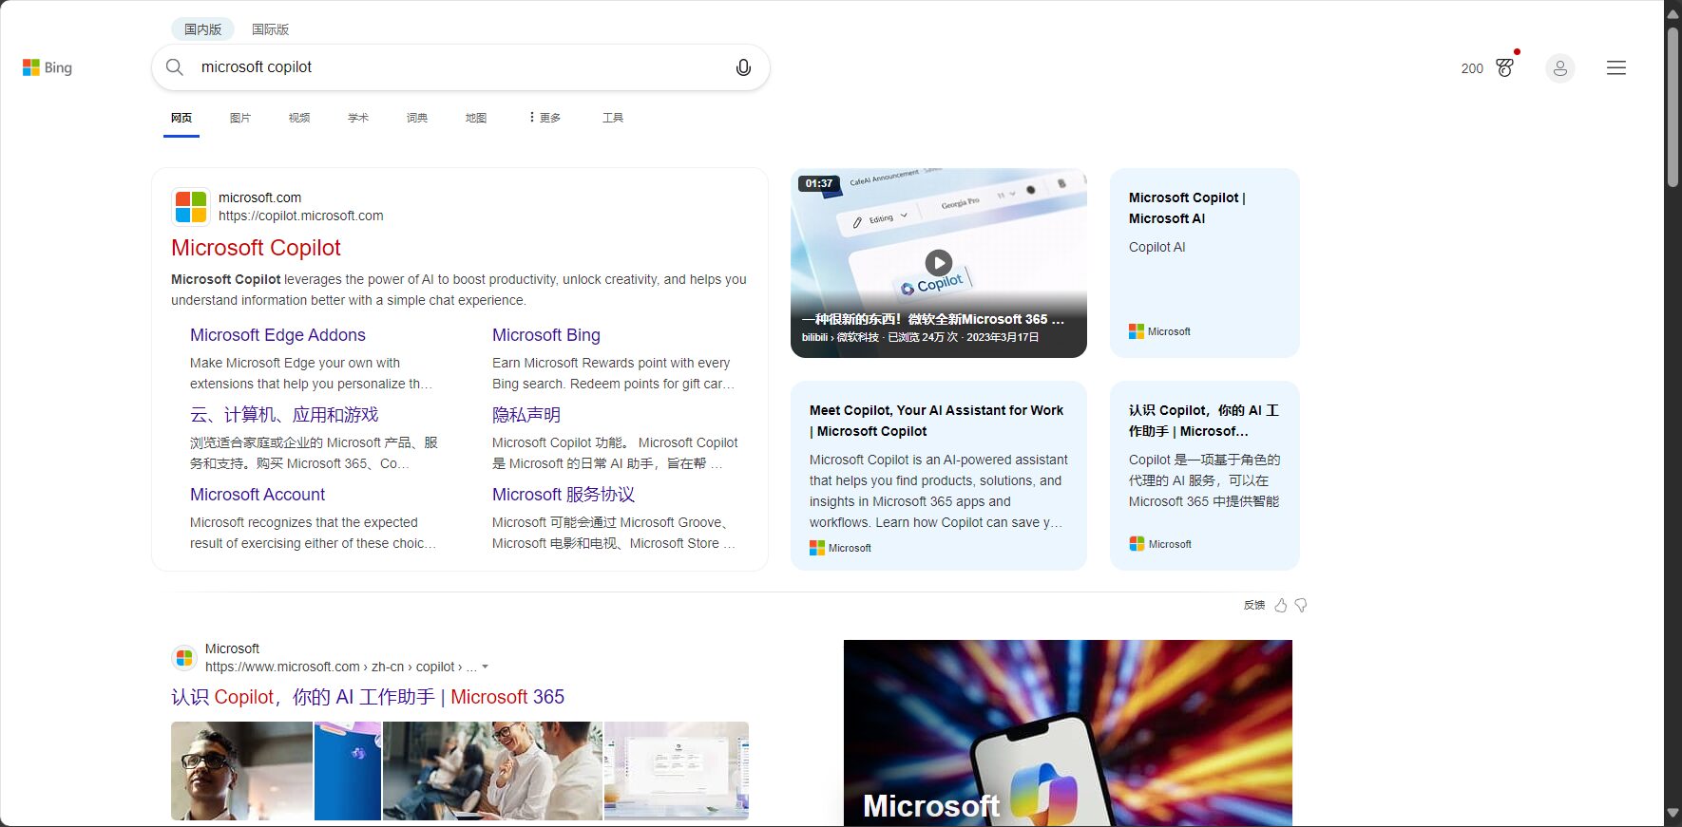
Task: Open the app window screenshot thumbnail
Action: 677,771
